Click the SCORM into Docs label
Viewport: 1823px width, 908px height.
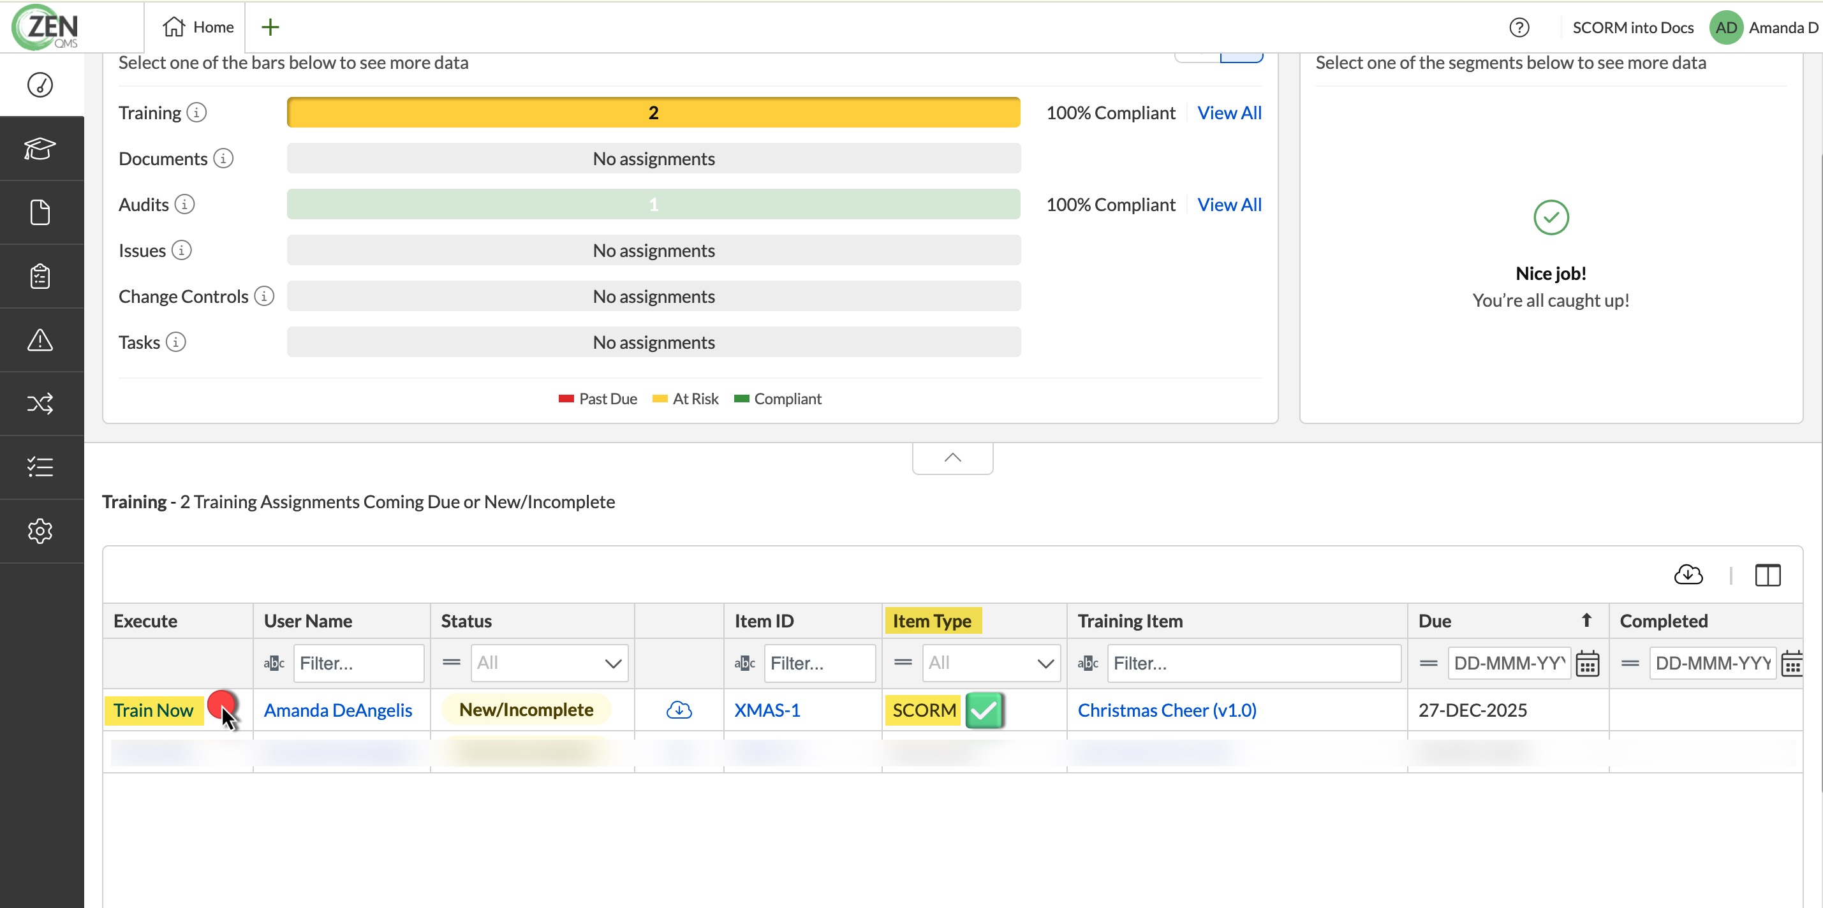click(x=1633, y=27)
